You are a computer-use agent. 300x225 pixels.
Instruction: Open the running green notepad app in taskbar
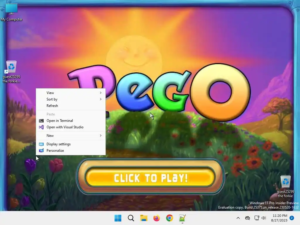(182, 218)
